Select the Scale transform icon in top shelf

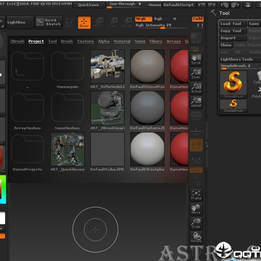[112, 22]
